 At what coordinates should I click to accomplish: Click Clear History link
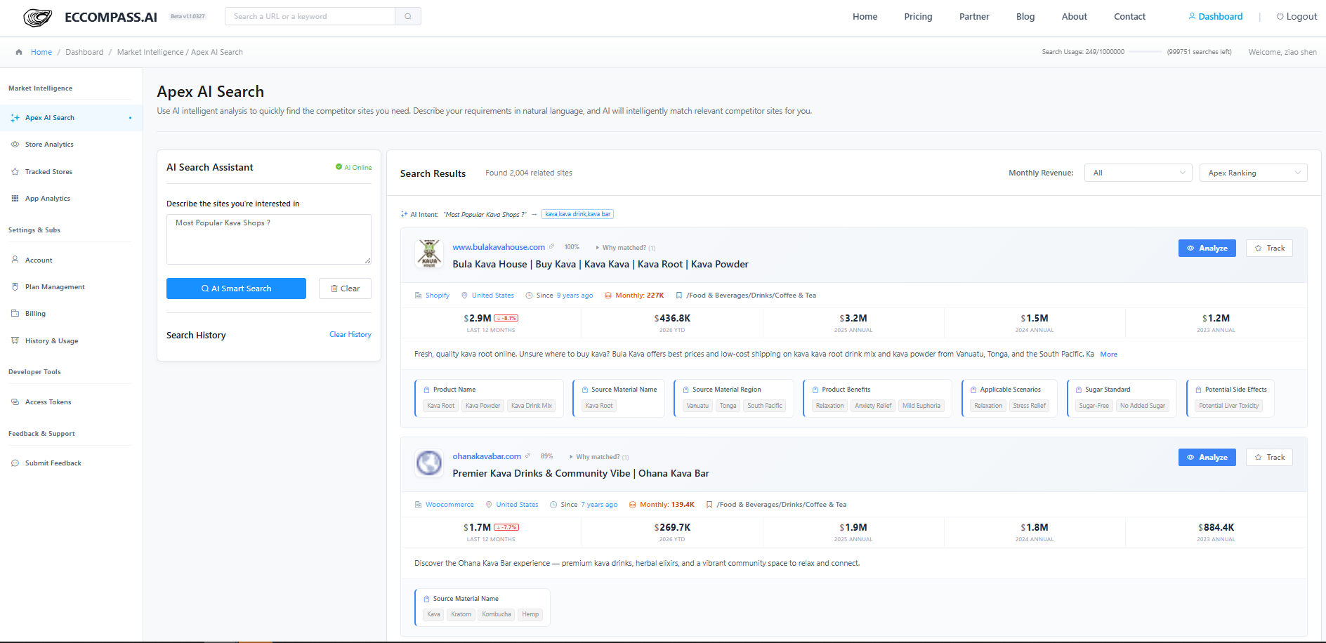pyautogui.click(x=350, y=335)
